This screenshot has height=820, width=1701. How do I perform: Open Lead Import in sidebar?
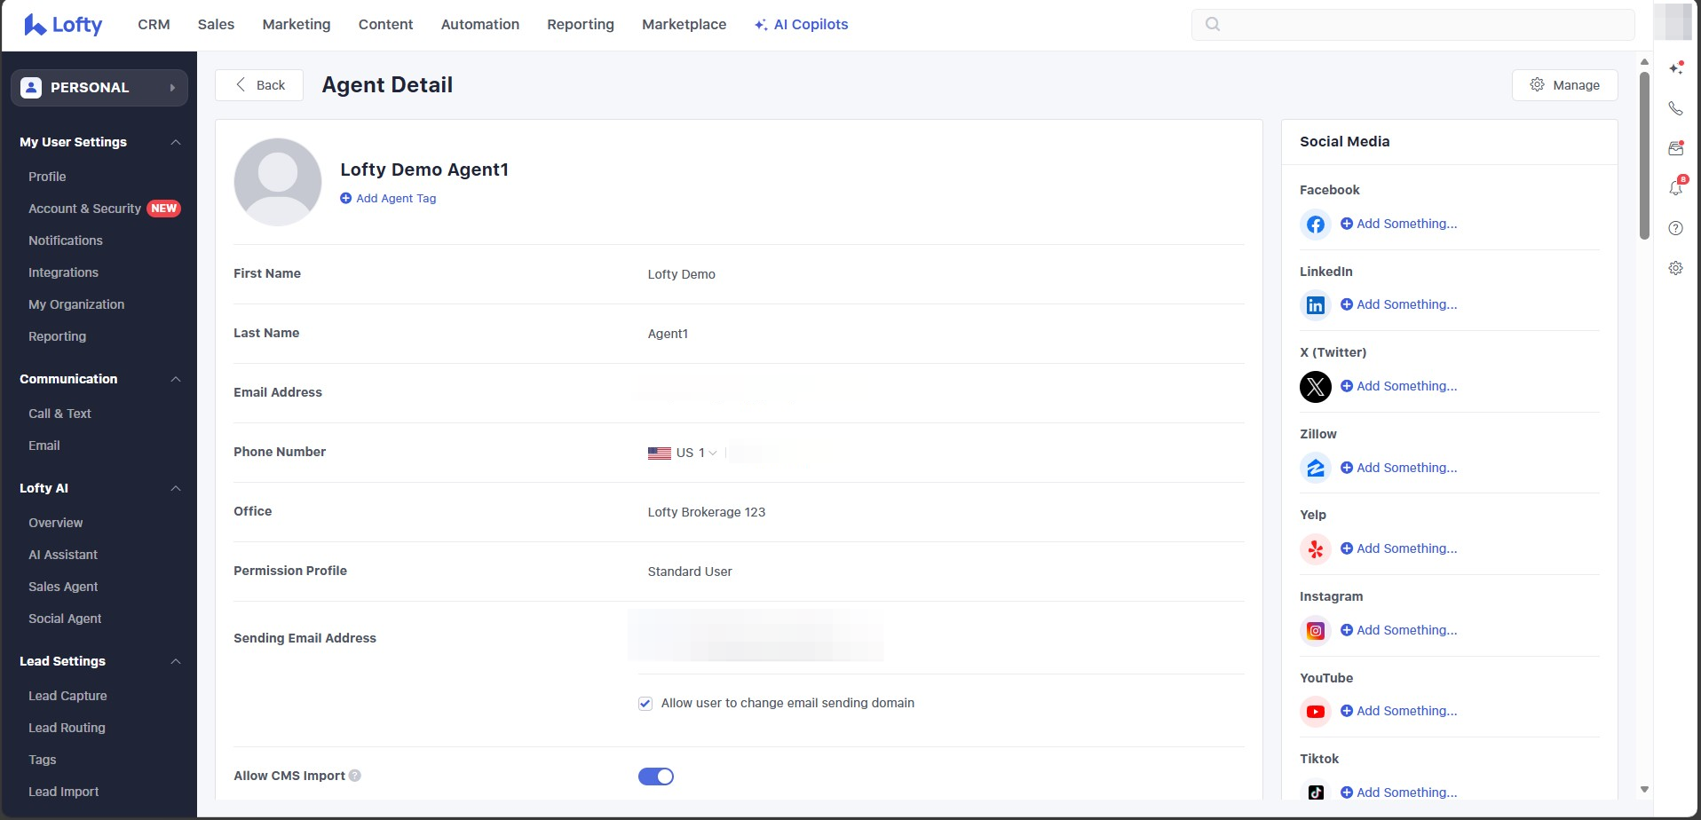tap(63, 792)
